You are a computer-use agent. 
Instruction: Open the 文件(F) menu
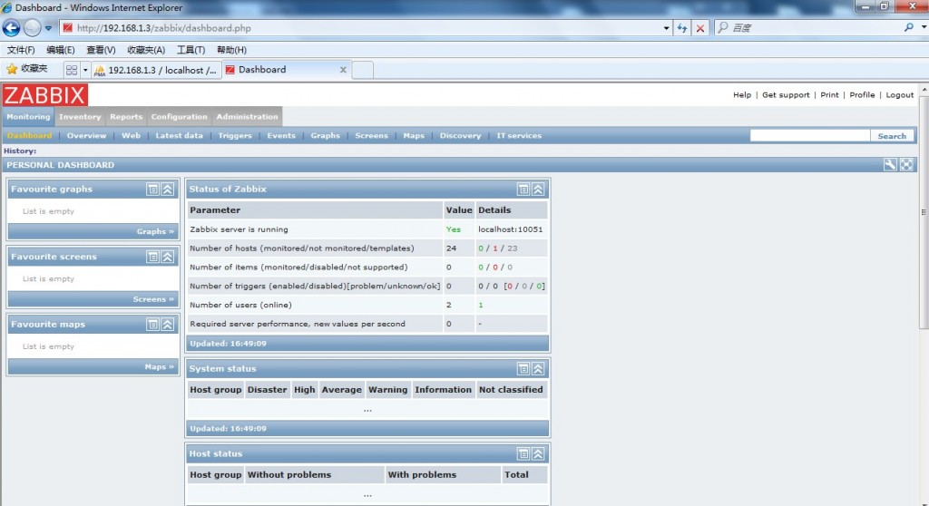pyautogui.click(x=21, y=50)
